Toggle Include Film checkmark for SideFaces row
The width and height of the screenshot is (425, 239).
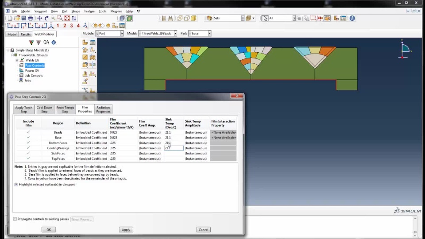28,153
